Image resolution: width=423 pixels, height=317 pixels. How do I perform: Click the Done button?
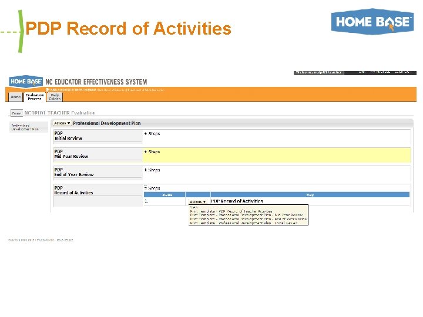[x=16, y=113]
